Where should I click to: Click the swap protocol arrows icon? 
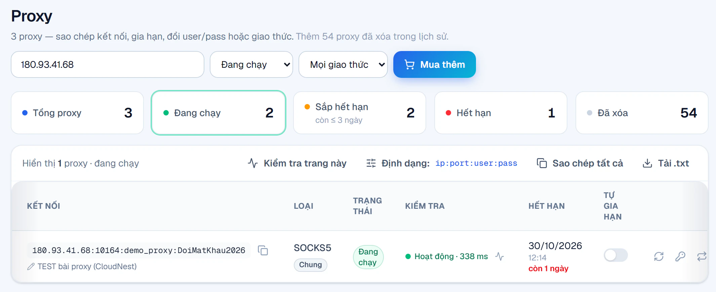point(702,256)
